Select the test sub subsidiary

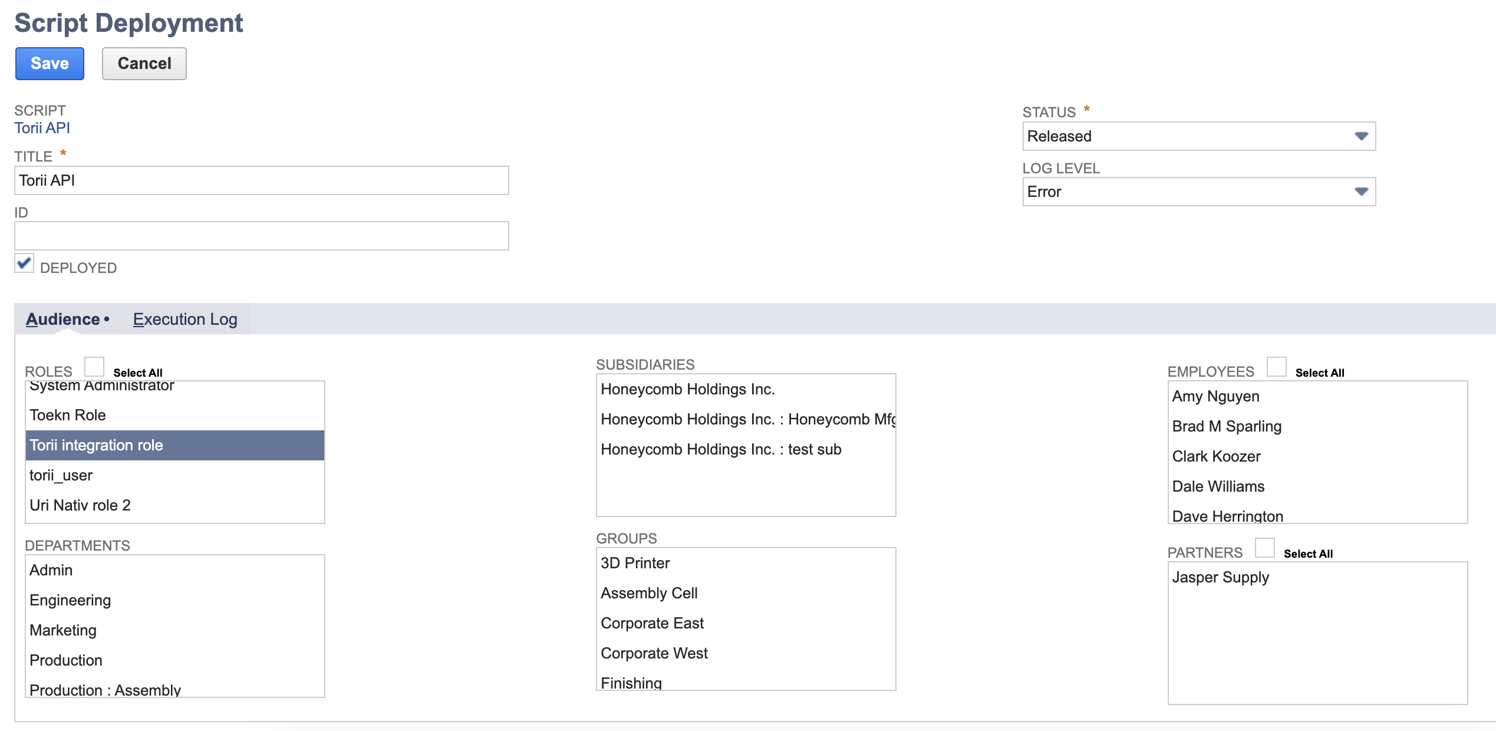[746, 449]
